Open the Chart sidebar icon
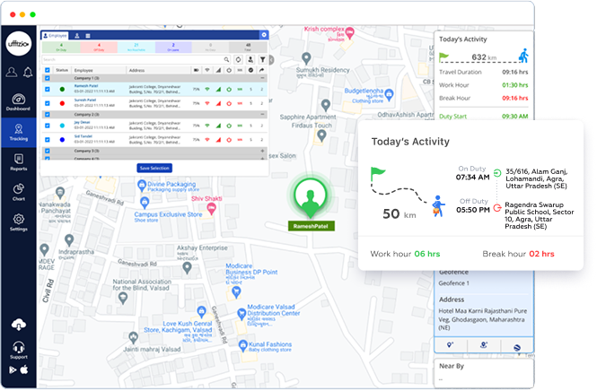597x391 pixels. [19, 193]
